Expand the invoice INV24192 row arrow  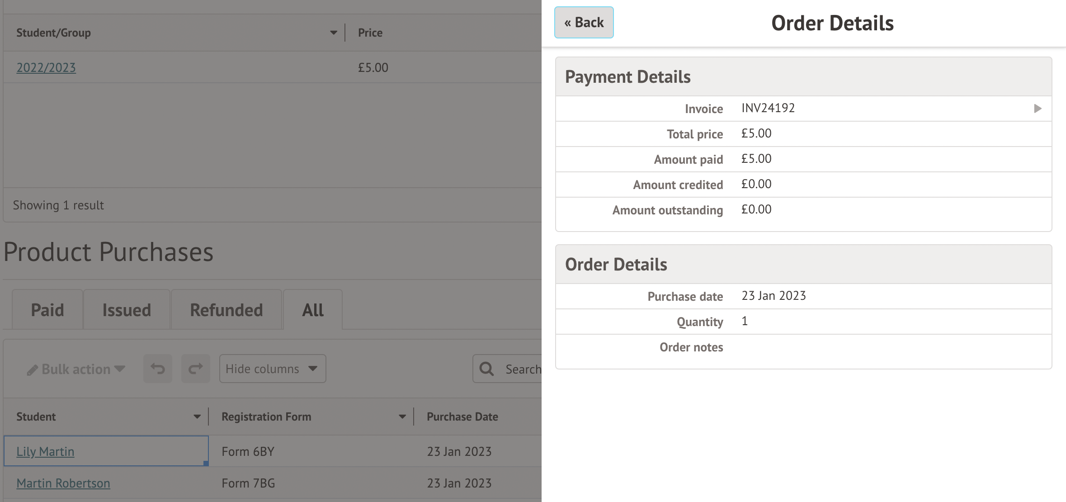[x=1038, y=109]
